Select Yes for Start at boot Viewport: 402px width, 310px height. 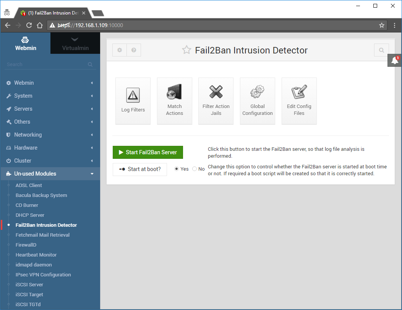(x=177, y=169)
